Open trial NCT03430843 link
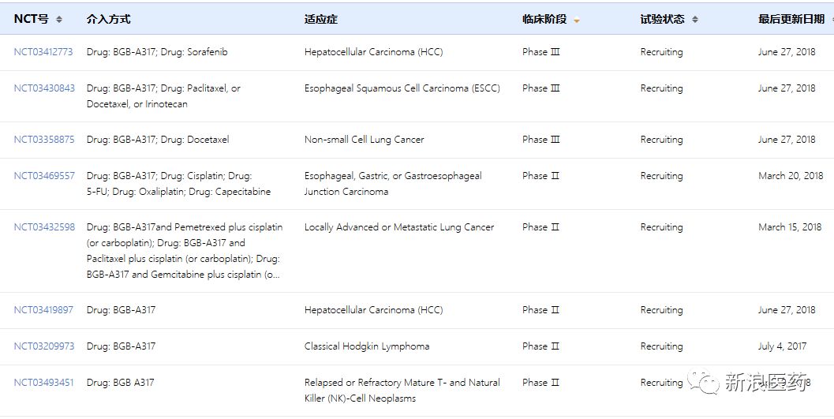 click(x=44, y=88)
